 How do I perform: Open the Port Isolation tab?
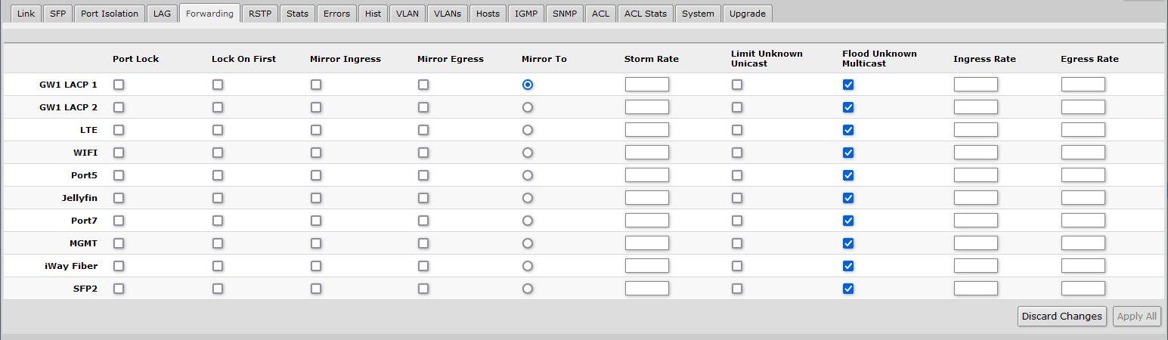(110, 14)
